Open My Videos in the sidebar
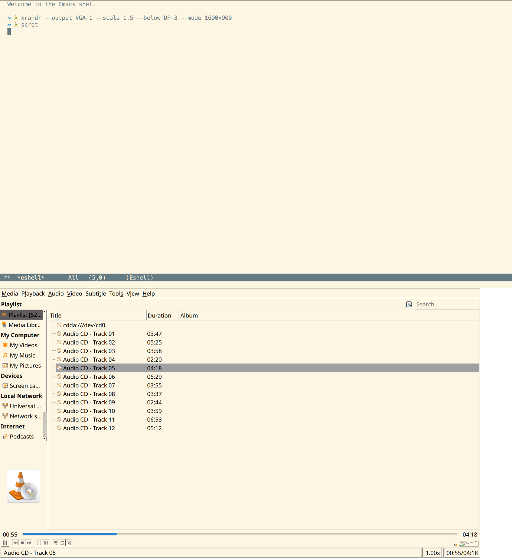This screenshot has height=558, width=512. click(x=22, y=345)
